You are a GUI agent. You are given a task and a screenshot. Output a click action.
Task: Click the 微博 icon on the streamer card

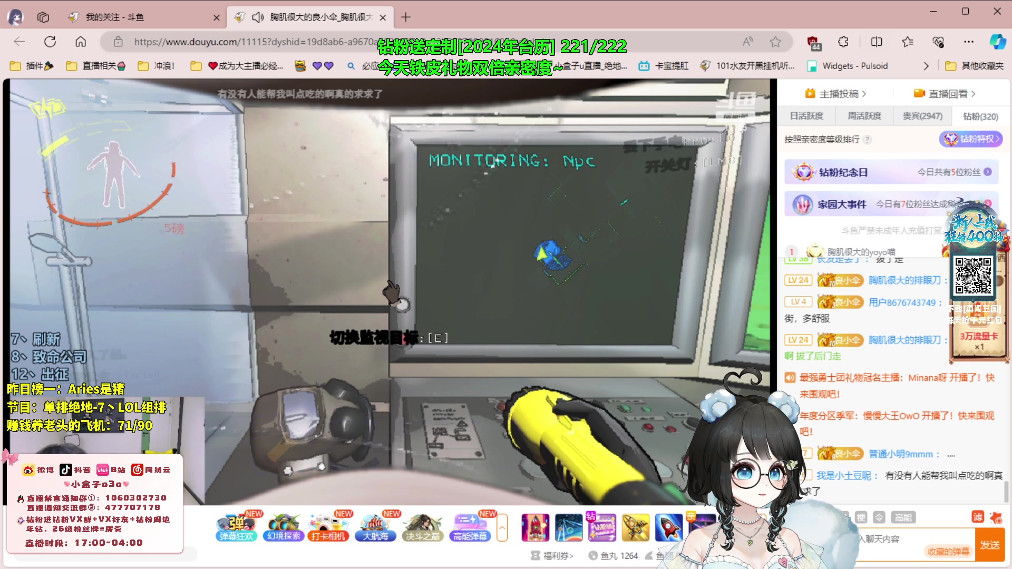[30, 469]
